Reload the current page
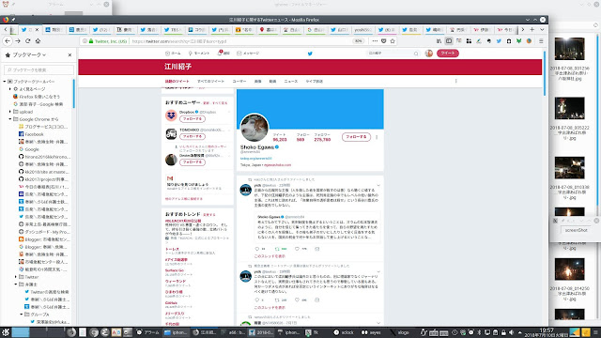 point(27,41)
